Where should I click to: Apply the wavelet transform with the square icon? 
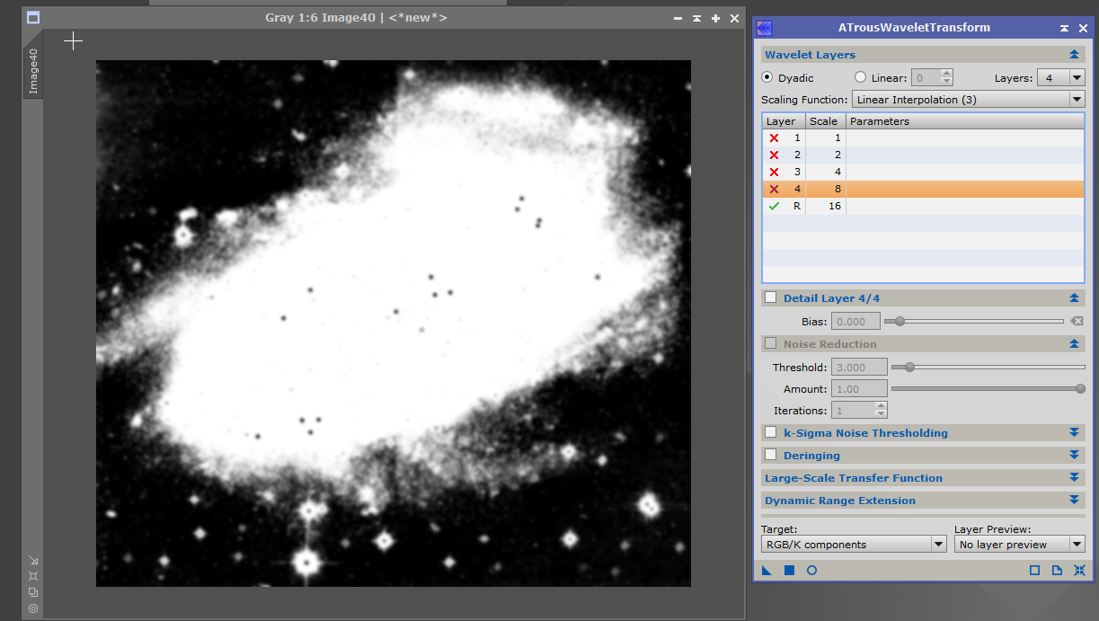[789, 570]
